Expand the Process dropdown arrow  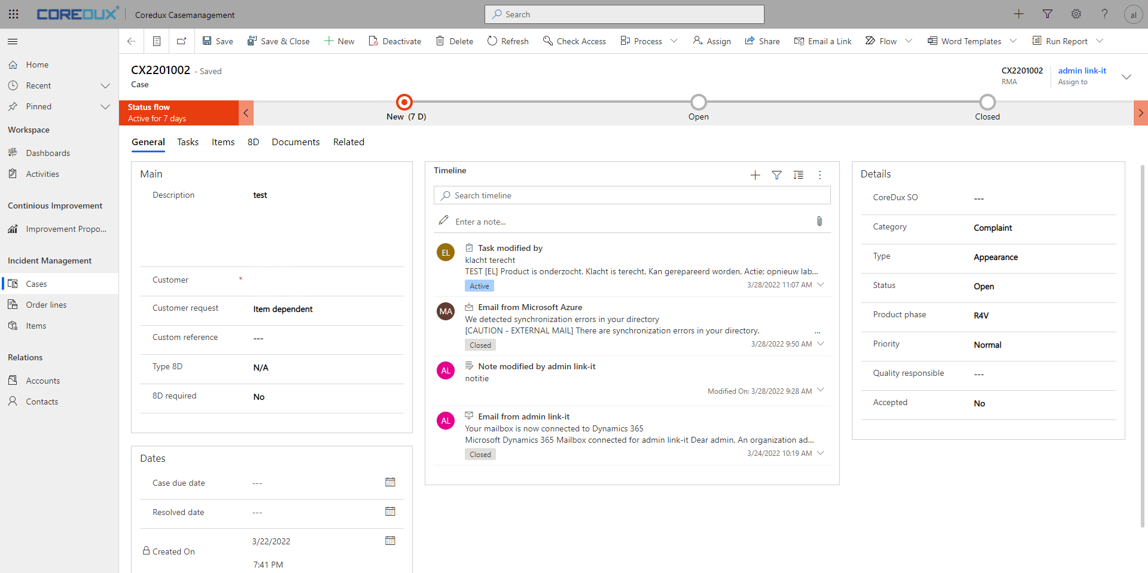pyautogui.click(x=674, y=41)
